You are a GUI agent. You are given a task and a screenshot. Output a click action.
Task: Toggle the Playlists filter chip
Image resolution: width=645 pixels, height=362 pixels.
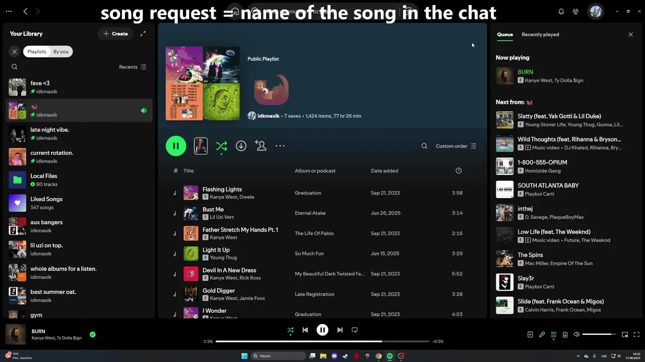tap(37, 51)
